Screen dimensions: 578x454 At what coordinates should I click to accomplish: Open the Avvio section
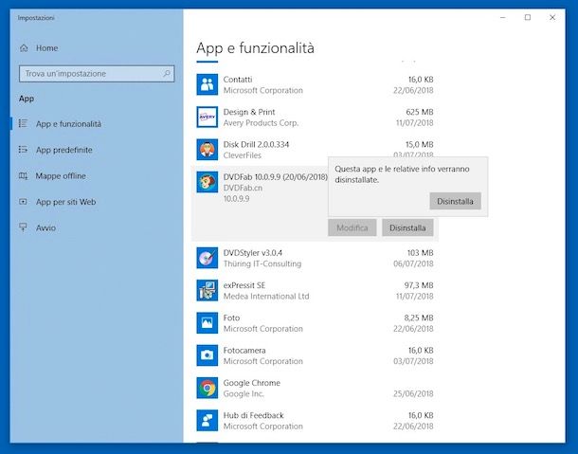[45, 227]
